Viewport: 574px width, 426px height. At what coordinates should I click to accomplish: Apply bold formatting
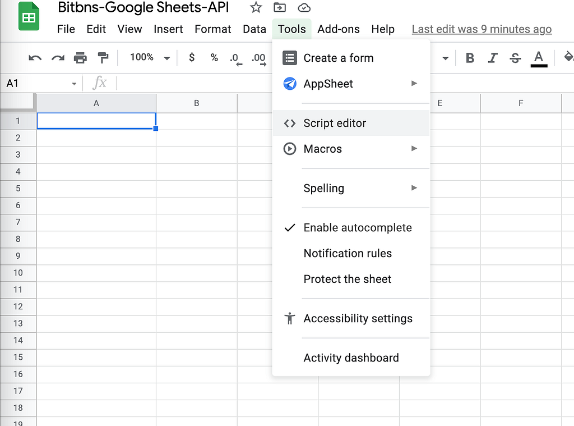[470, 58]
